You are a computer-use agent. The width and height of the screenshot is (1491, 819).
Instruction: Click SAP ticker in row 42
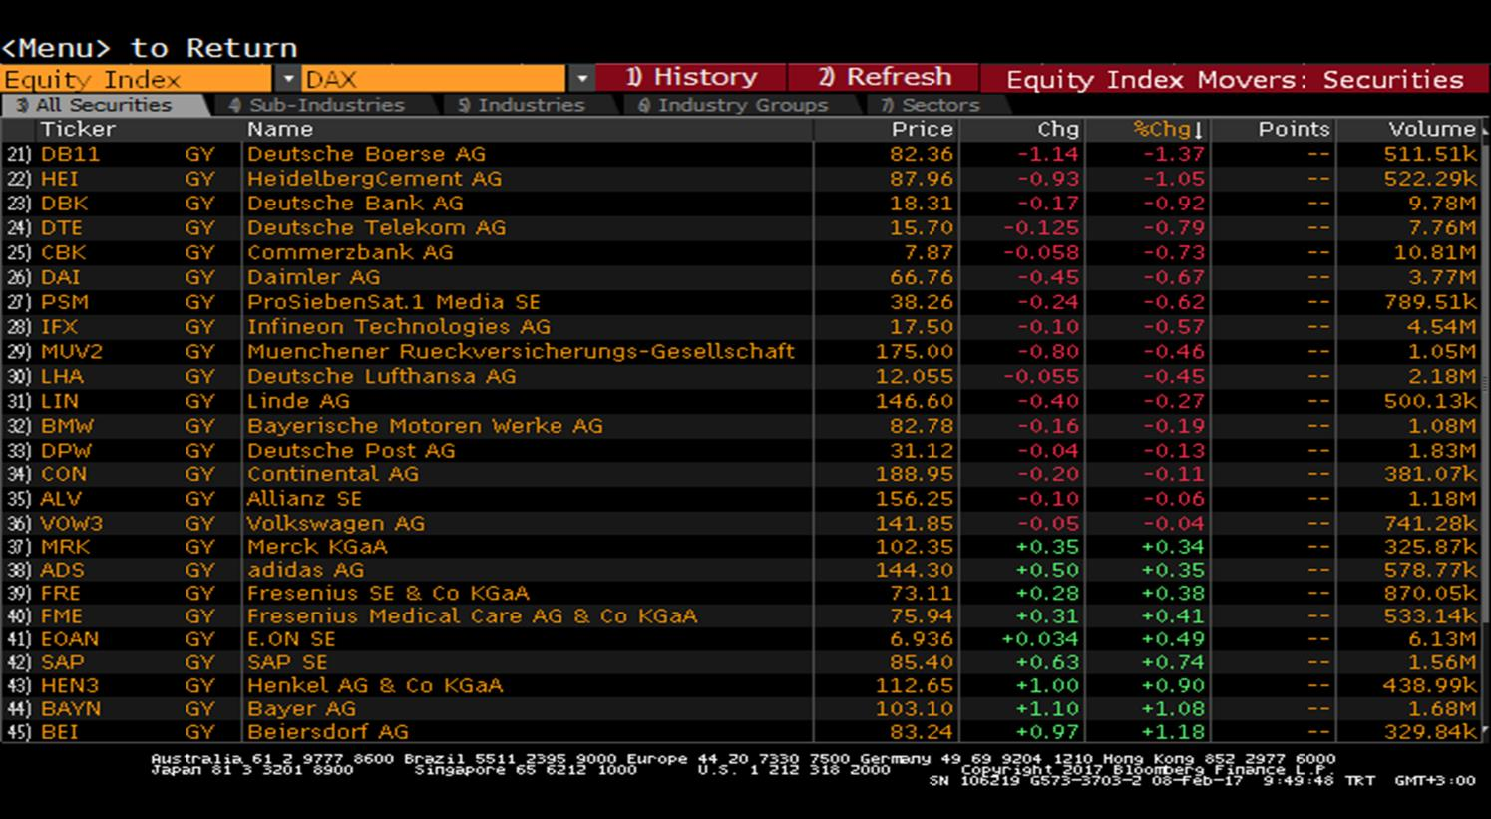click(62, 662)
